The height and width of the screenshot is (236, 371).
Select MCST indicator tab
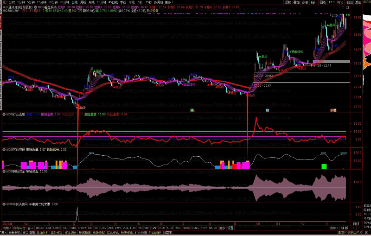213,228
